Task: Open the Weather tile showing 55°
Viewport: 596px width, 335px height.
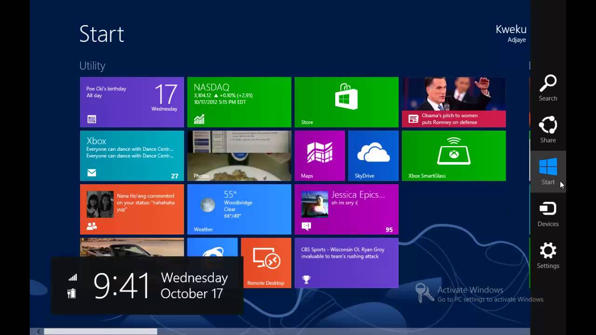Action: (239, 209)
